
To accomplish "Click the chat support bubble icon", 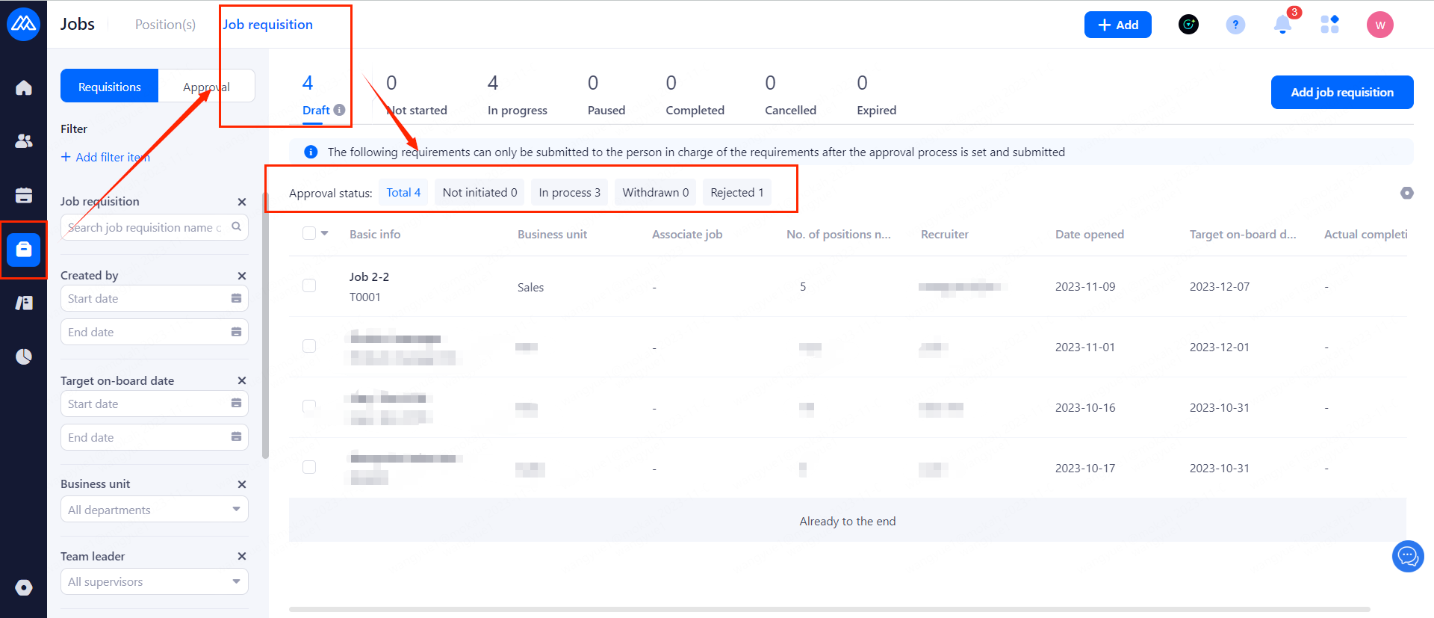I will tap(1408, 556).
